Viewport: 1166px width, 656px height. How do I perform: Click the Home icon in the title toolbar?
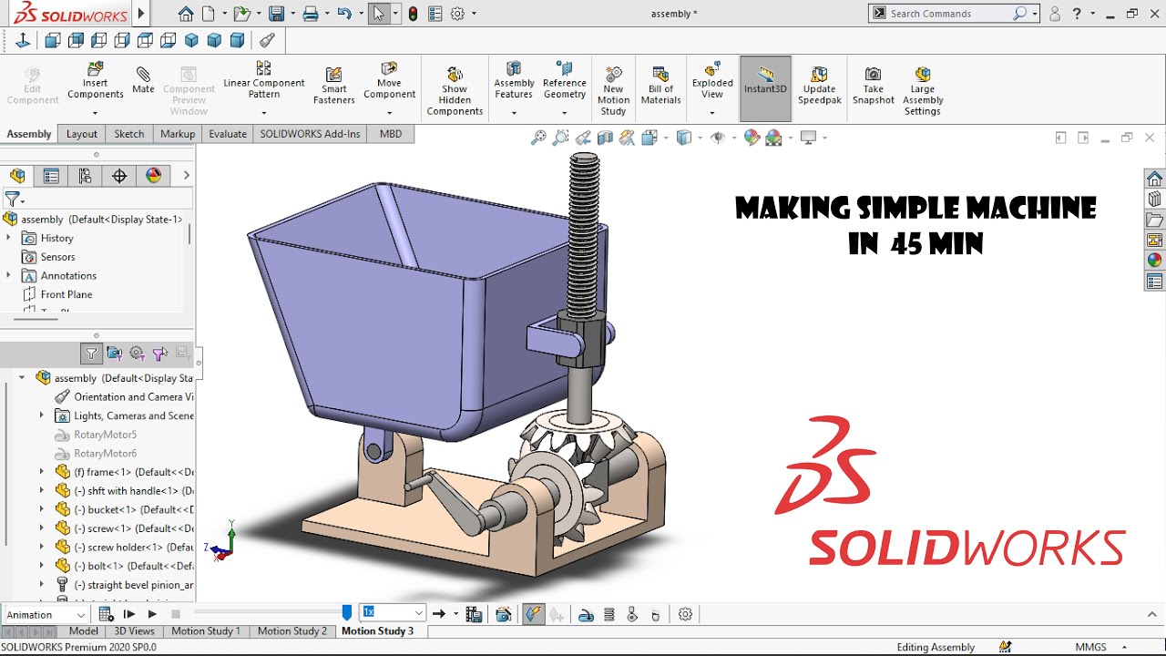pos(186,14)
